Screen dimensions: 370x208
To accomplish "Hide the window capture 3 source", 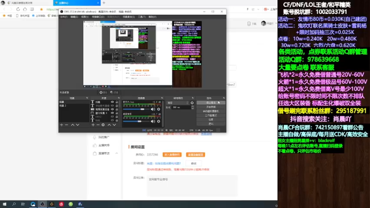I will 112,113.
